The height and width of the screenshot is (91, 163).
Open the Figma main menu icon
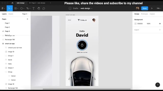click(3, 8)
